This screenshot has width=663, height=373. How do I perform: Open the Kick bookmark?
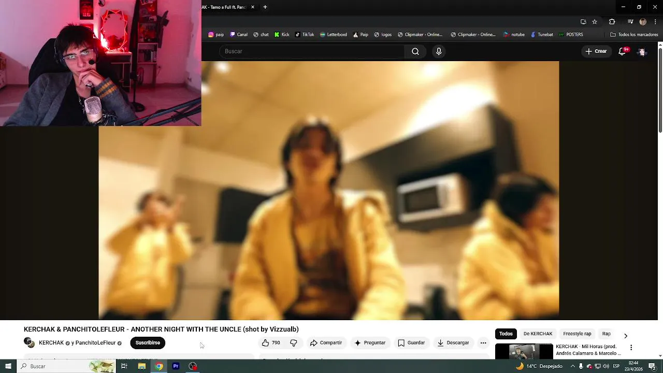[282, 35]
